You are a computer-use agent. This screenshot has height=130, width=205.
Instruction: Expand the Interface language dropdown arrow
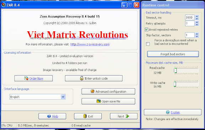click(63, 97)
